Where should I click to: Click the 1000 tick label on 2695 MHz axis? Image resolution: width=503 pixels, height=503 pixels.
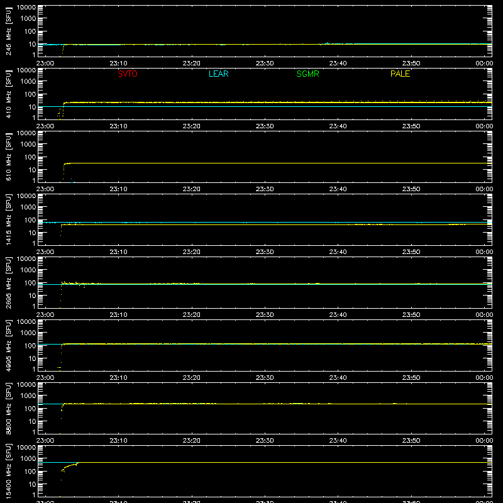pyautogui.click(x=28, y=270)
